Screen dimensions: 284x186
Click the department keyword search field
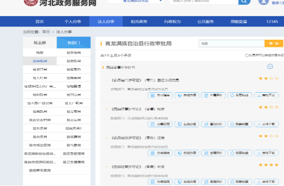231,44
